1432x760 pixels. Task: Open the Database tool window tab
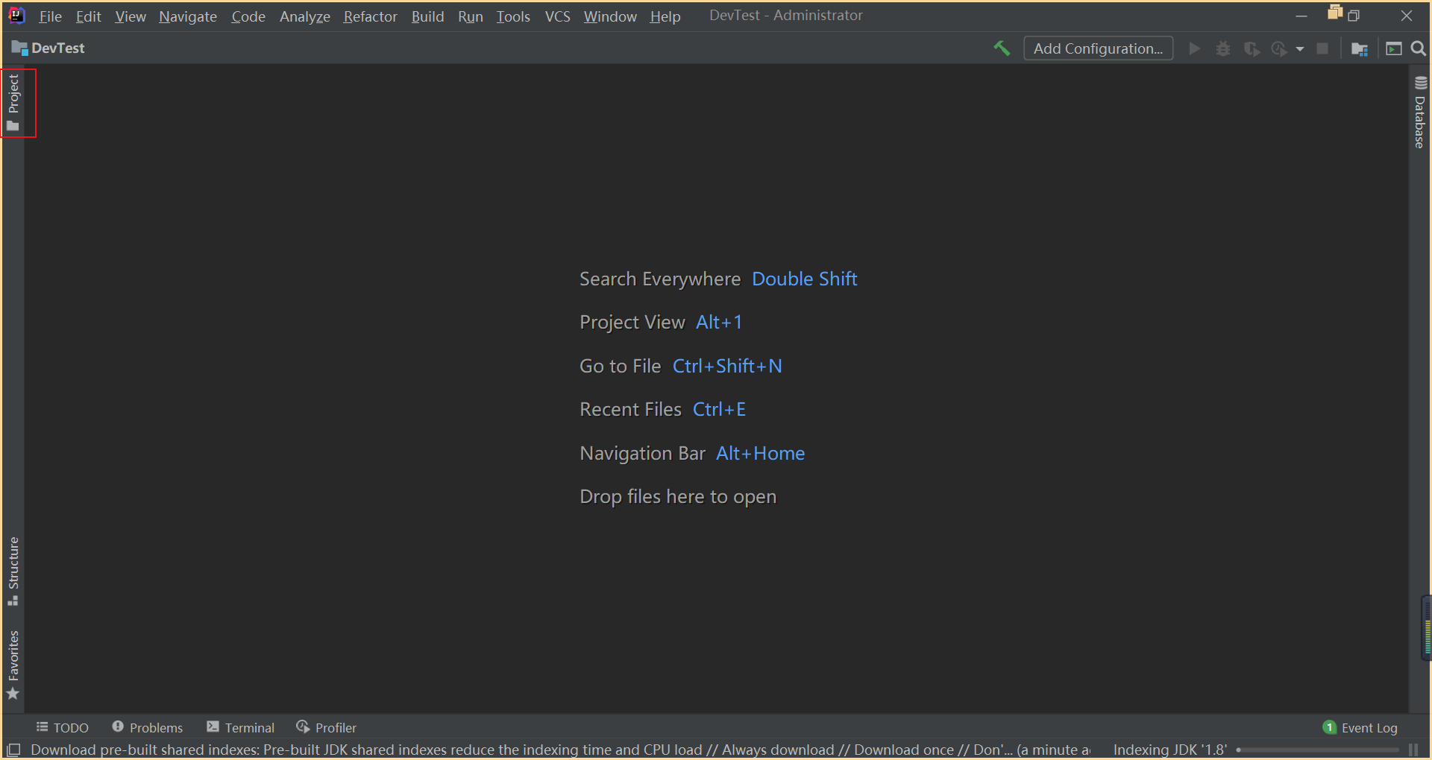point(1420,112)
